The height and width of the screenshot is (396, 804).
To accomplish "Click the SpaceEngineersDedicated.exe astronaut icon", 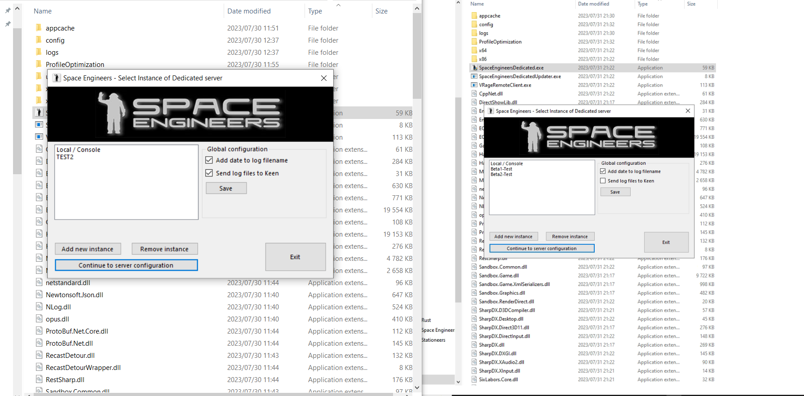I will (474, 68).
